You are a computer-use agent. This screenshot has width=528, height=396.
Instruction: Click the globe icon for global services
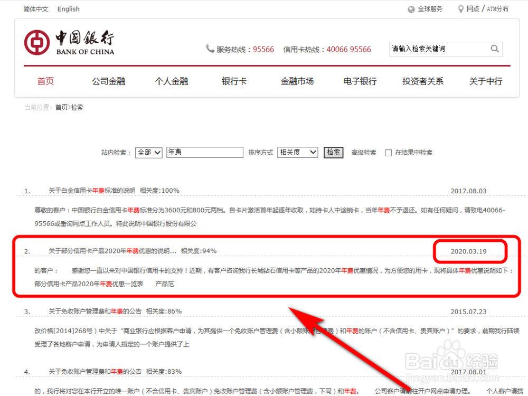coord(411,10)
